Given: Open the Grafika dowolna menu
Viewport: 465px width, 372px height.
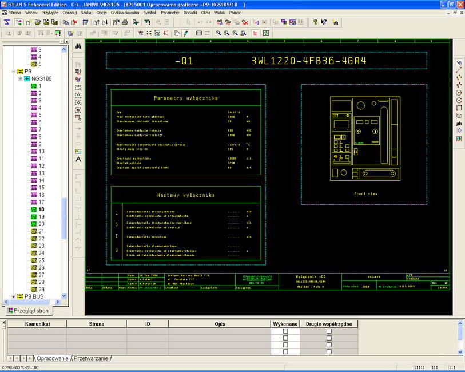Looking at the screenshot, I should 125,13.
